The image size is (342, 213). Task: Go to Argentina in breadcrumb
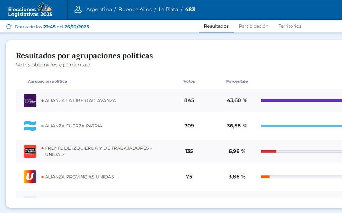click(x=99, y=10)
